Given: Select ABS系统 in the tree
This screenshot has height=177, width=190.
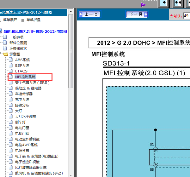Looking at the screenshot, I should tap(22, 60).
